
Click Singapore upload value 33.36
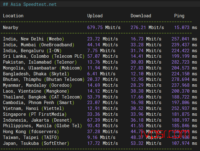pyautogui.click(x=94, y=114)
